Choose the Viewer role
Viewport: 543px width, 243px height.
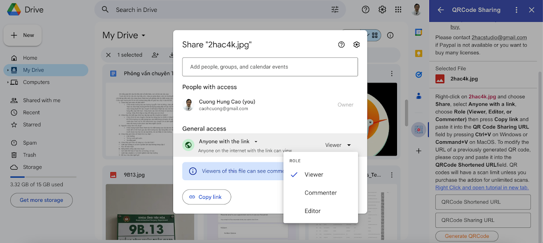[x=321, y=175]
